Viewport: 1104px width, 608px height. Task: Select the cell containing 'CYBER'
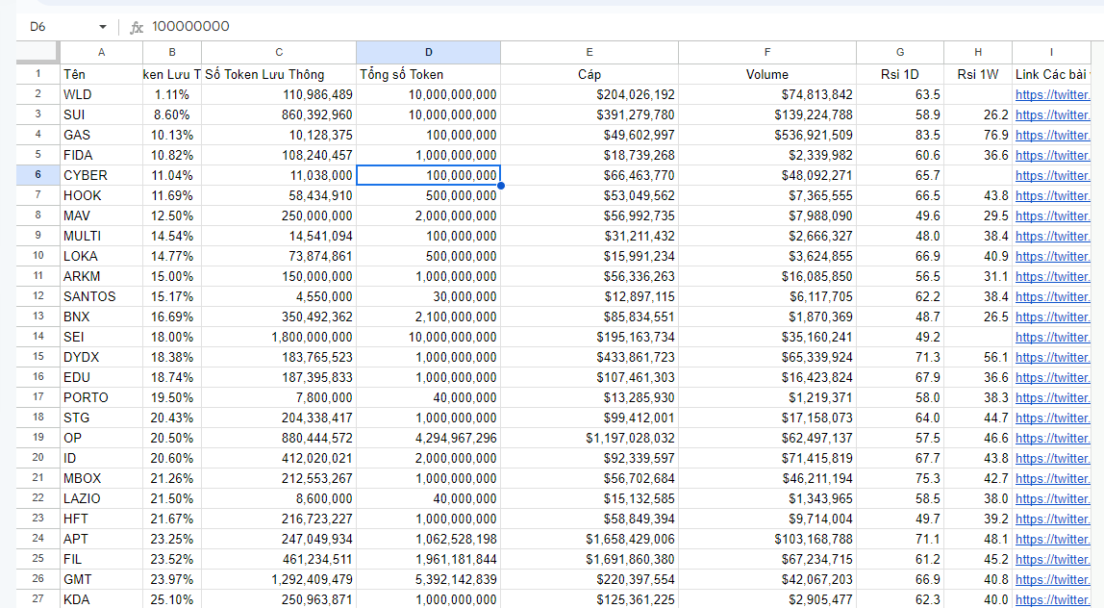coord(101,175)
